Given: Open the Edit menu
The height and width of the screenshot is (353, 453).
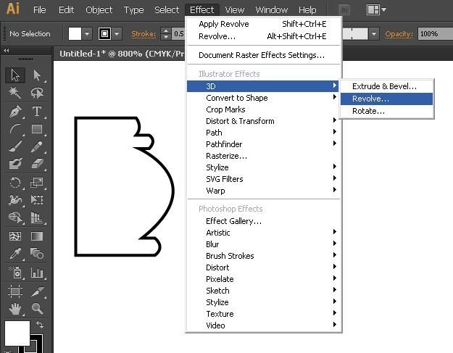Looking at the screenshot, I should (x=66, y=10).
